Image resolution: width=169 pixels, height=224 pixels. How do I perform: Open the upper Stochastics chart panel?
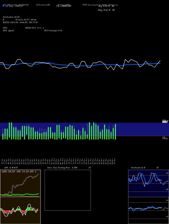pyautogui.click(x=148, y=183)
